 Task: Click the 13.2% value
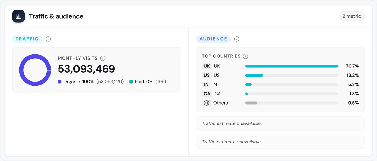coord(353,75)
